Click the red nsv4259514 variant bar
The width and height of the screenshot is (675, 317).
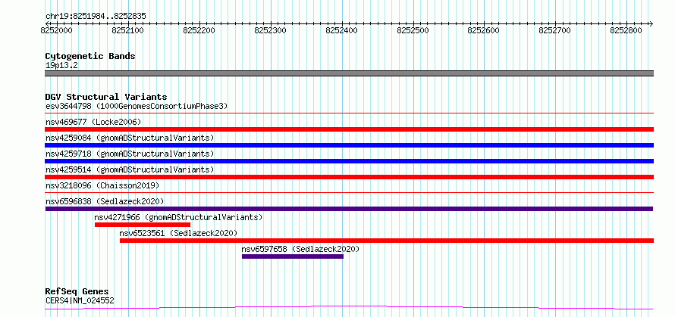coord(350,177)
